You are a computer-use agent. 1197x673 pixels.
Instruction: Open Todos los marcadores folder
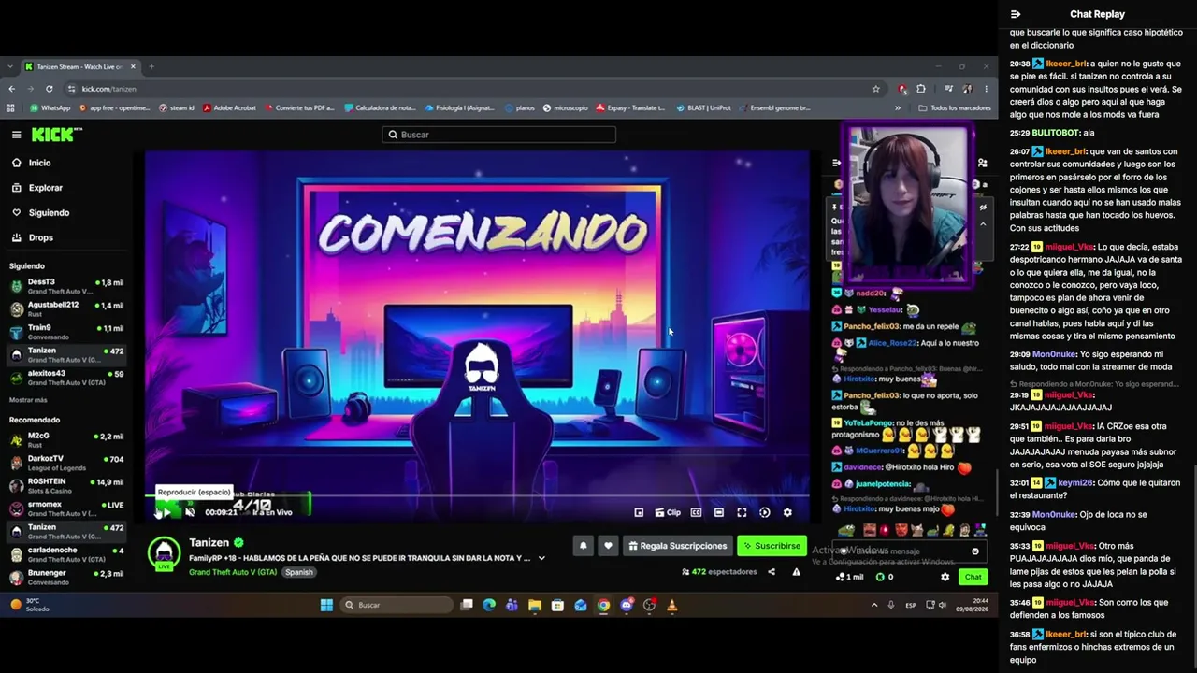pyautogui.click(x=956, y=107)
